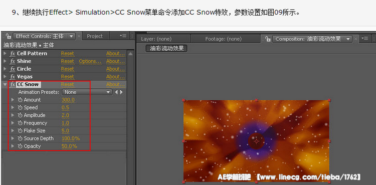The height and width of the screenshot is (185, 376).
Task: Expand the Amount property twirl arrow
Action: [13, 100]
